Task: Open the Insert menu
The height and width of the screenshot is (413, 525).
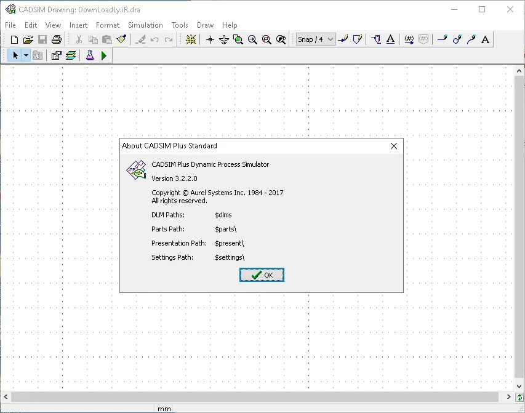Action: 78,25
